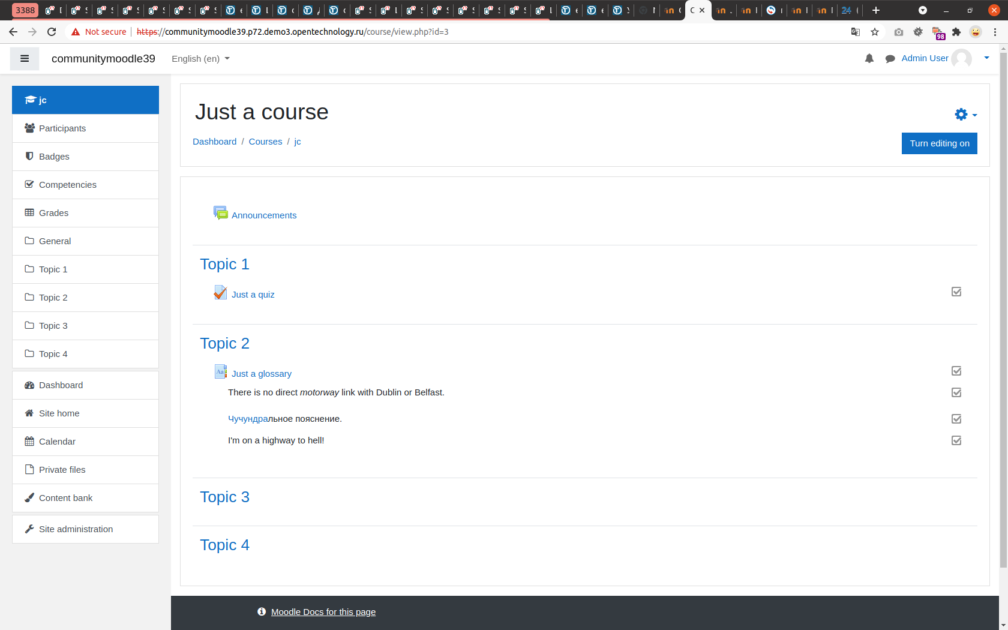Open the Just a quiz link

[x=253, y=295]
